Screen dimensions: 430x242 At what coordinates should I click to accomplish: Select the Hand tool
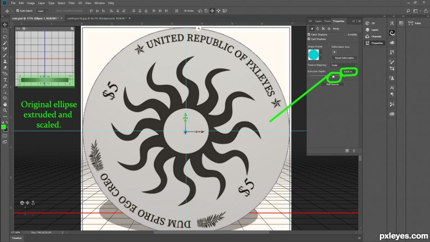(5, 104)
